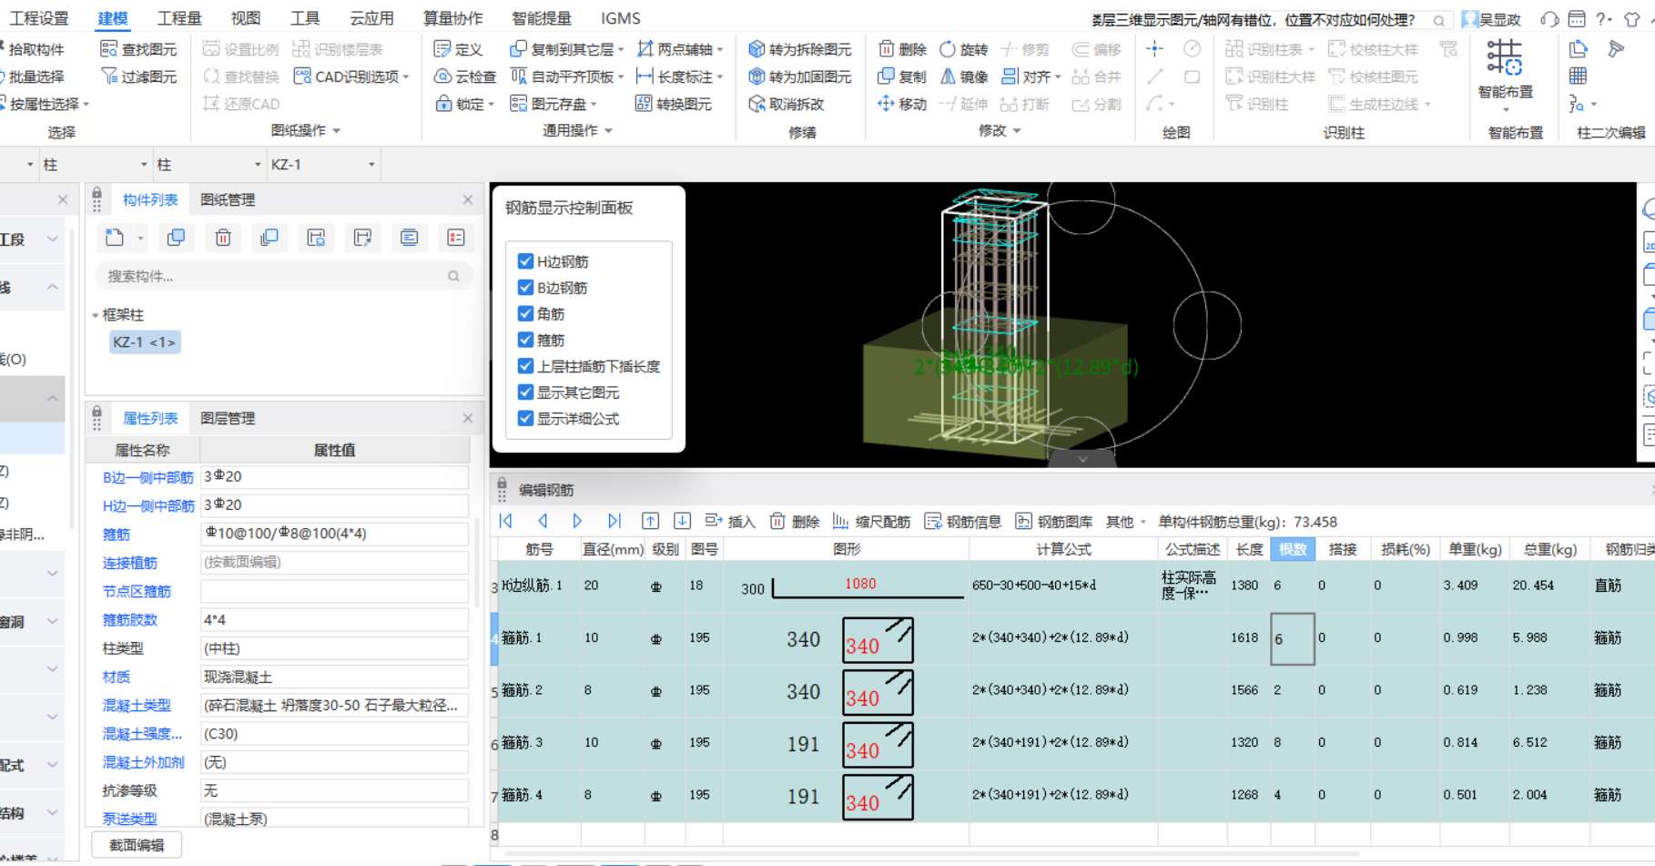Toggle 显示其它图元 checkbox
Viewport: 1655px width, 866px height.
525,392
